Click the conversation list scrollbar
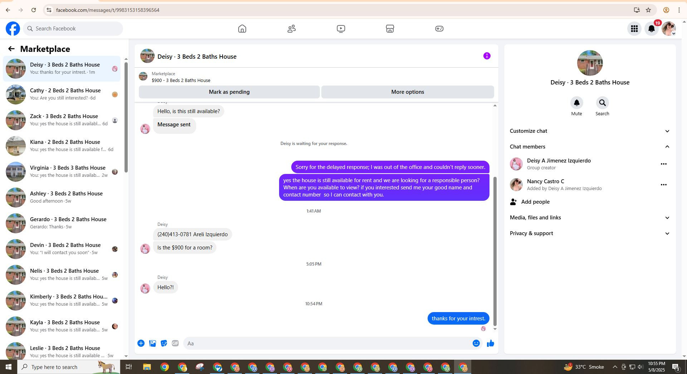 126,117
